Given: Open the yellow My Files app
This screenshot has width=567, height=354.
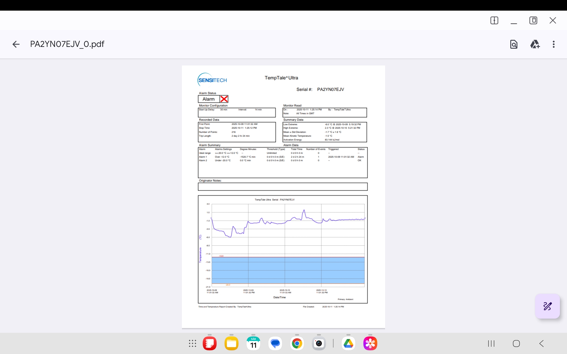Looking at the screenshot, I should 232,343.
